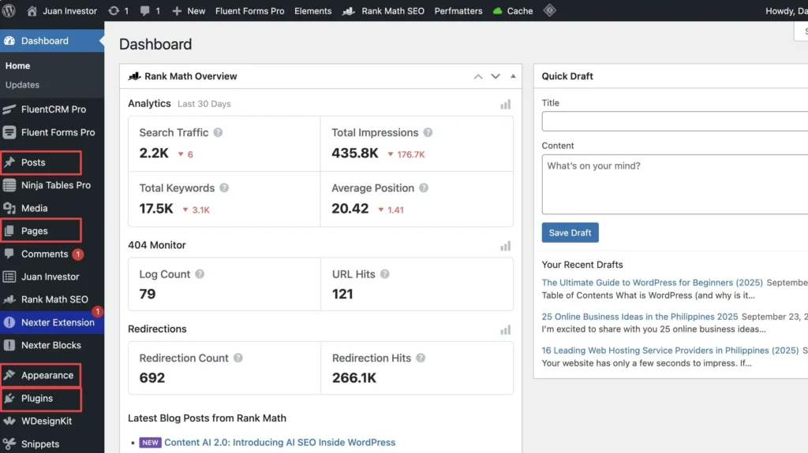Click the diamond icon in admin bar
808x453 pixels.
pos(549,10)
